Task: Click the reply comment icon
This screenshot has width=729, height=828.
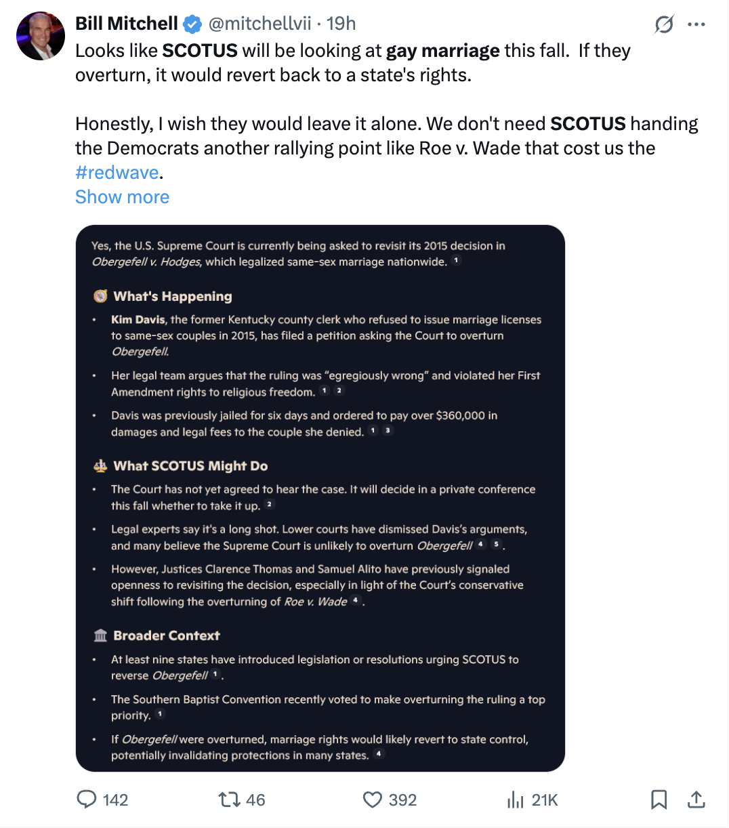Action: click(87, 800)
